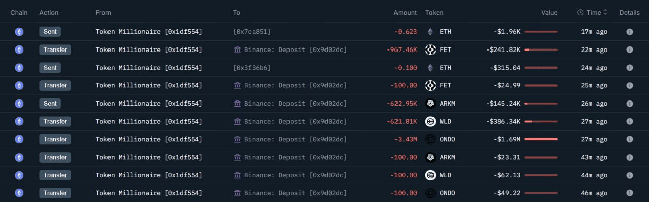This screenshot has height=202, width=649.
Task: Toggle the Time column sort arrows
Action: pyautogui.click(x=605, y=13)
